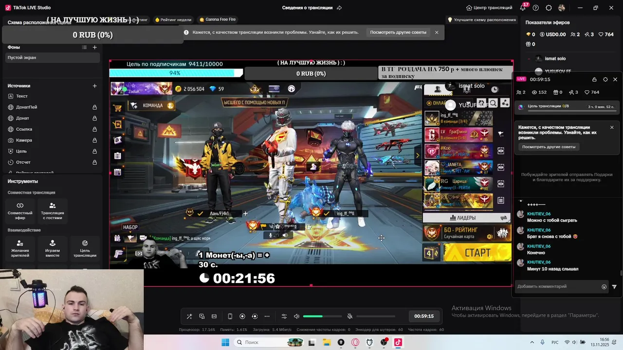Dismiss the top stream quality warning banner
Image resolution: width=623 pixels, height=350 pixels.
437,33
